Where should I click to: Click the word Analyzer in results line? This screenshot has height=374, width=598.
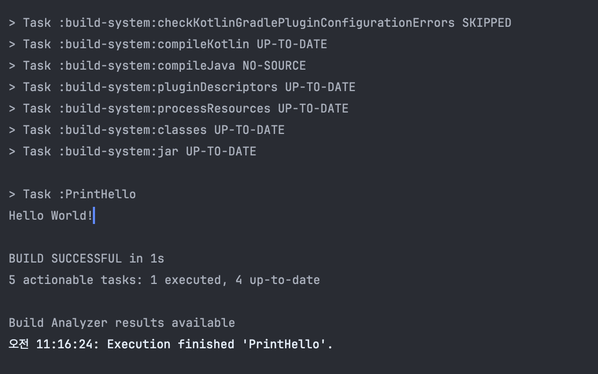(x=79, y=323)
